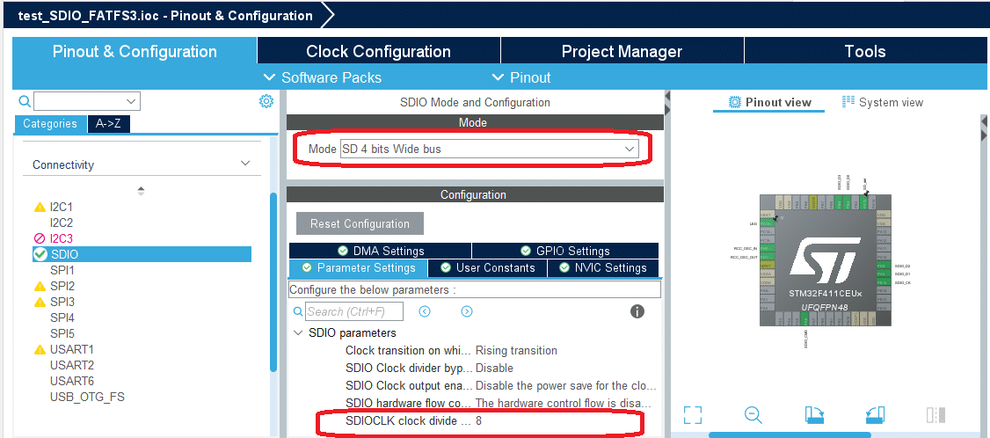
Task: Click the Rising transition value
Action: [516, 350]
